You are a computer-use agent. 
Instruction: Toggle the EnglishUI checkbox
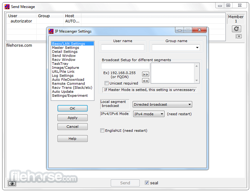click(x=102, y=131)
